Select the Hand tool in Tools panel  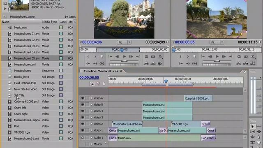(x=259, y=142)
